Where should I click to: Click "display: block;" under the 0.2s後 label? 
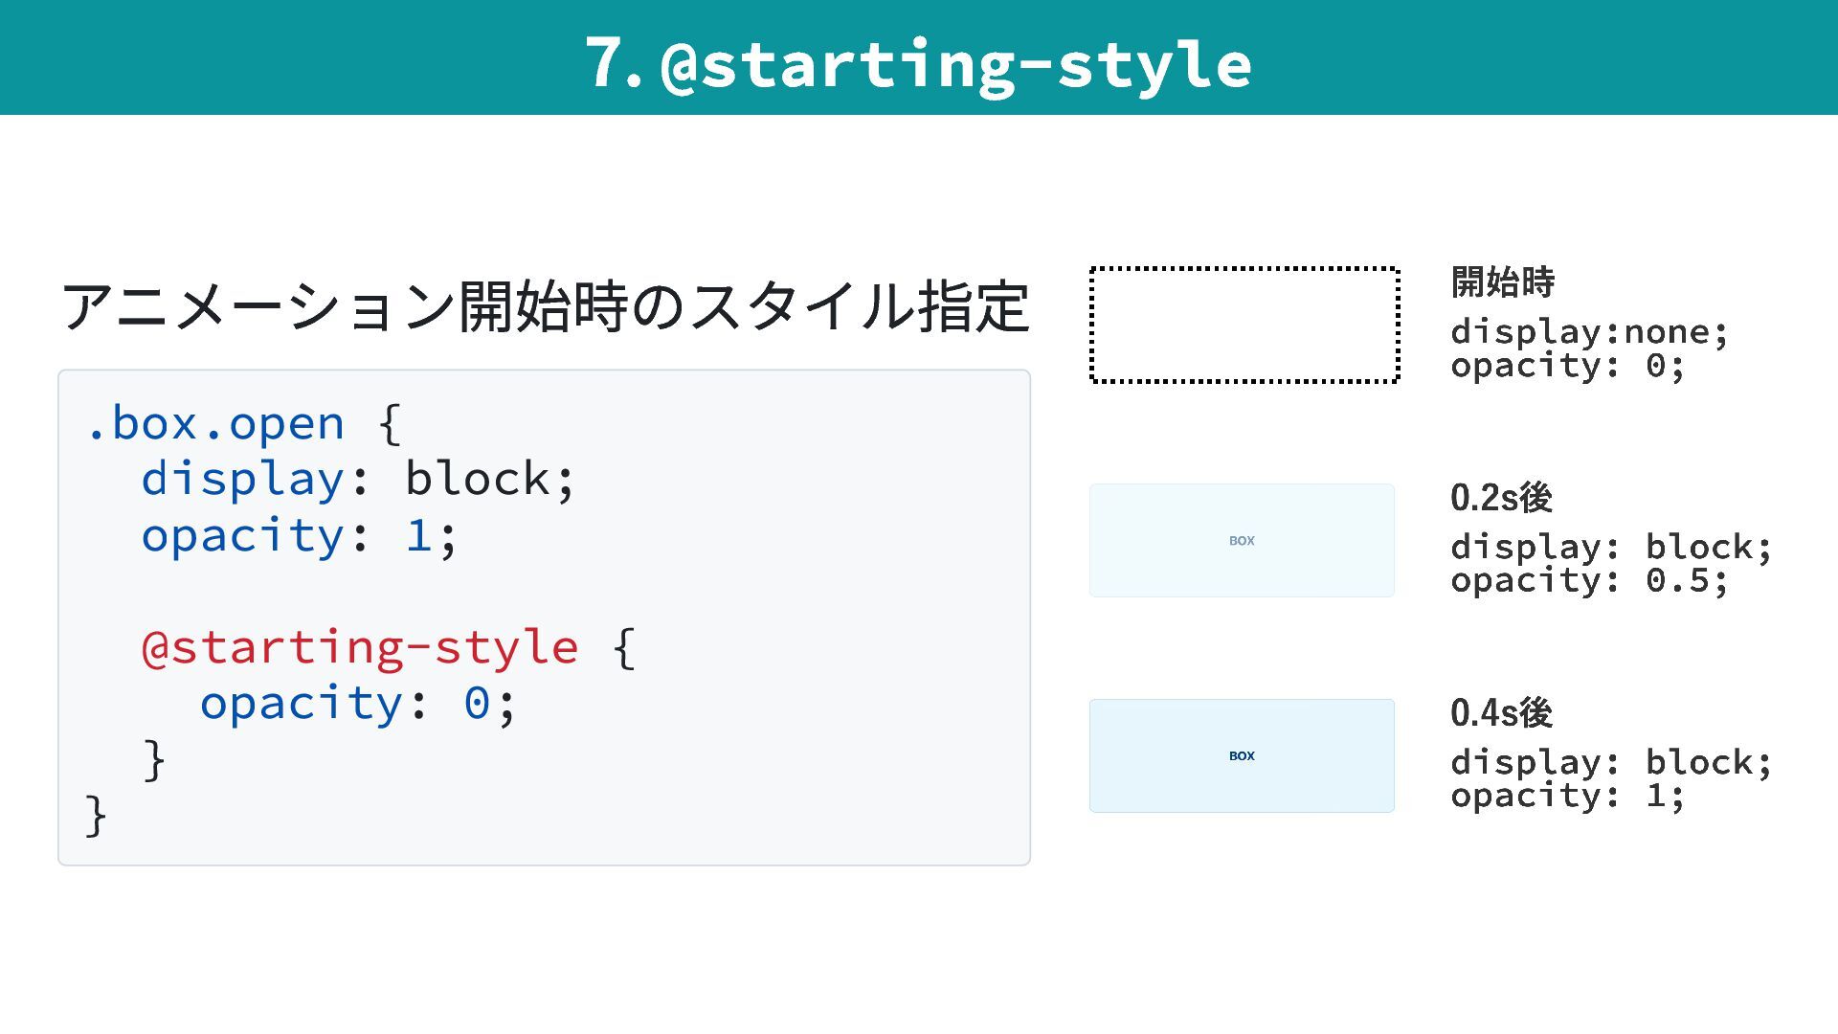coord(1611,548)
